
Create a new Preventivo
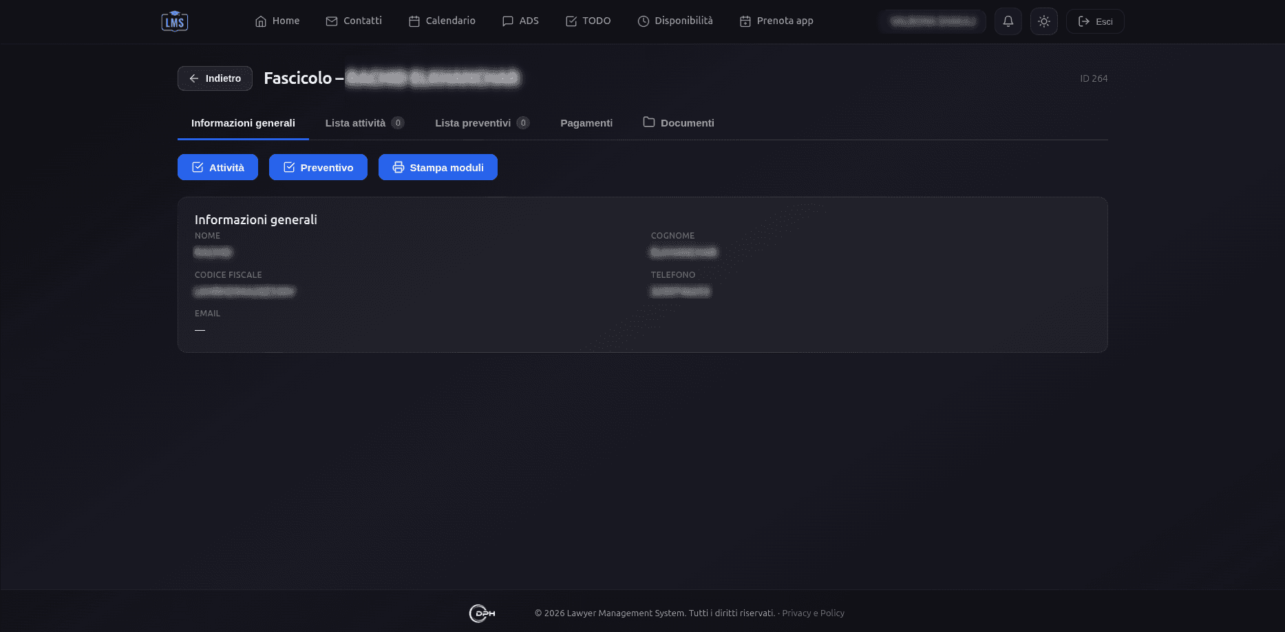(318, 167)
